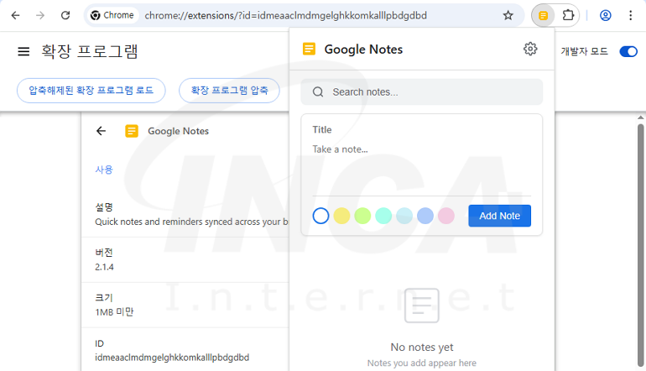Select the green note color swatch
This screenshot has width=646, height=371.
coord(362,216)
